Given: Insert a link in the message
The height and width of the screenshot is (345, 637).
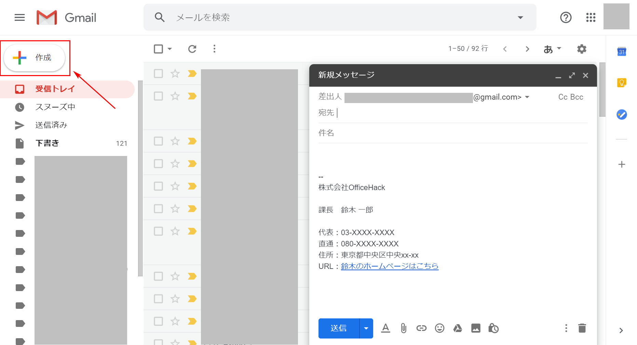Looking at the screenshot, I should pyautogui.click(x=421, y=328).
